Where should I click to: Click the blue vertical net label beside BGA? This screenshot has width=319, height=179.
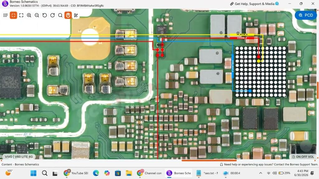(232, 66)
